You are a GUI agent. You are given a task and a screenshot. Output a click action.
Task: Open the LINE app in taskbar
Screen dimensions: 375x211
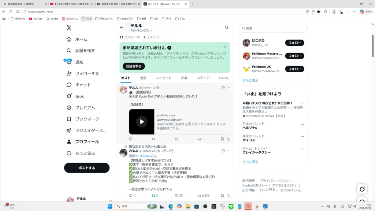click(x=231, y=207)
